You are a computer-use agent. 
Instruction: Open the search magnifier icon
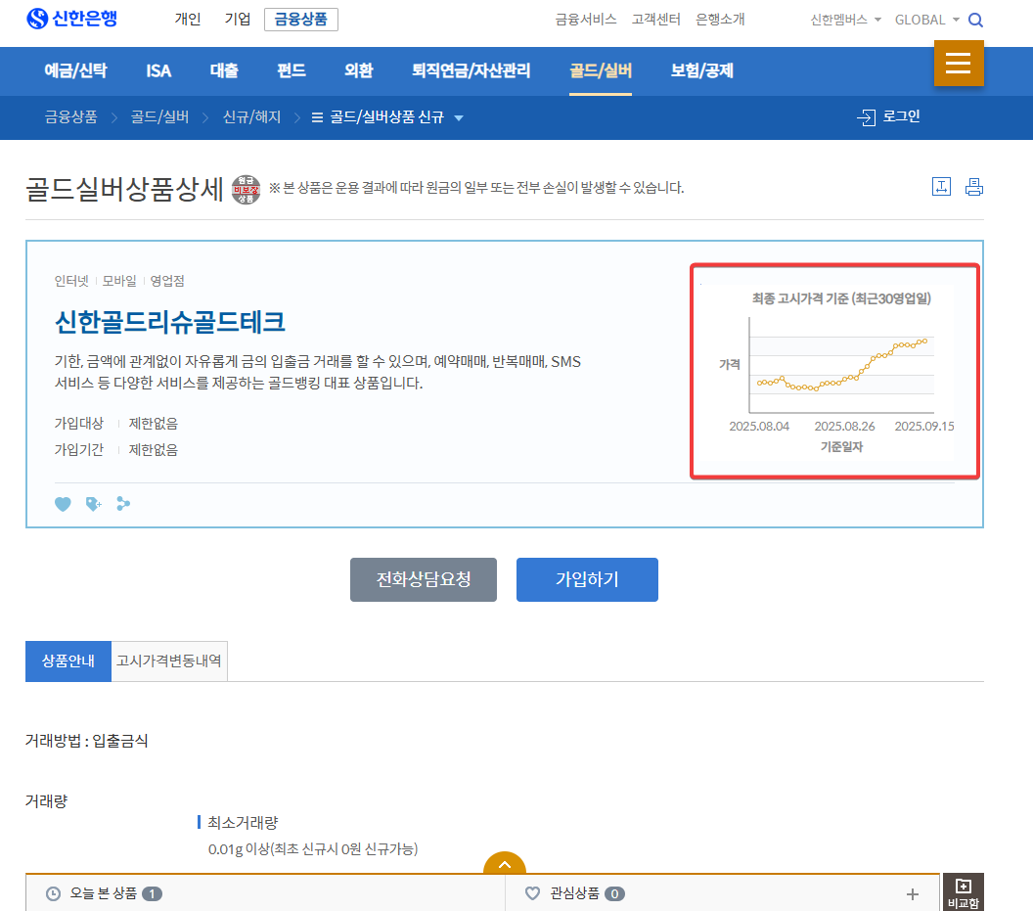coord(975,21)
